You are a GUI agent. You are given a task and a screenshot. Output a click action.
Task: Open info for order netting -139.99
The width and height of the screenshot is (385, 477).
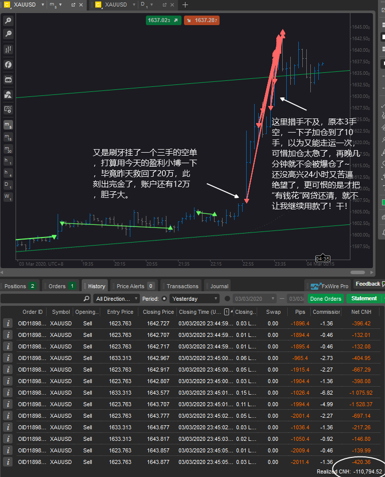pyautogui.click(x=8, y=450)
